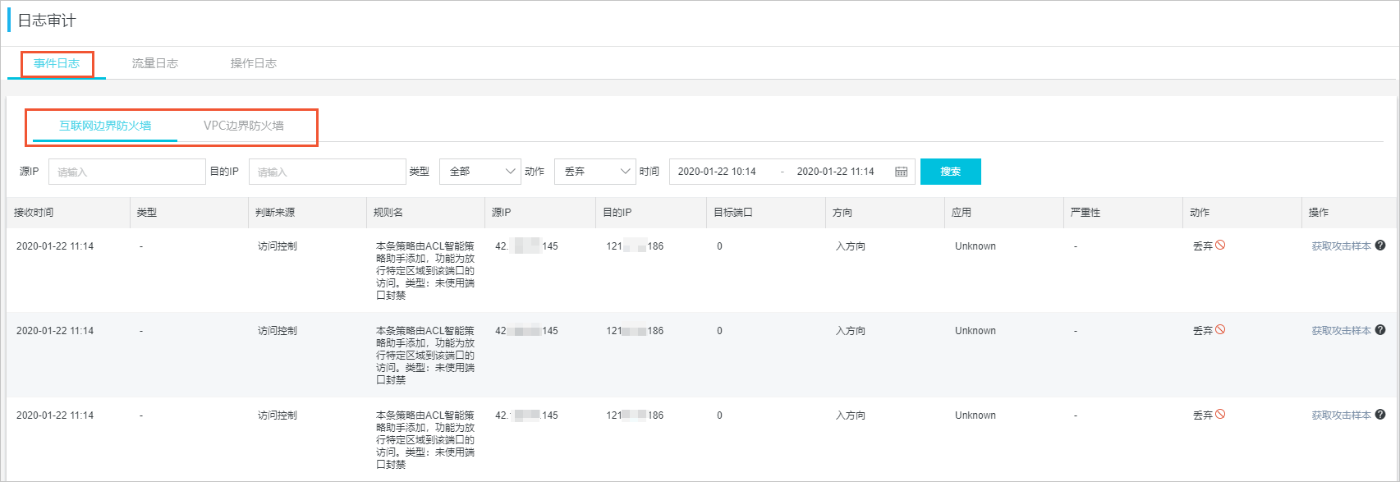Click third row's rule name description text

[425, 440]
